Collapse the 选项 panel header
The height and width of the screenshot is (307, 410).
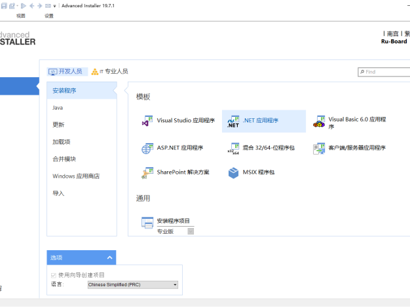[81, 258]
